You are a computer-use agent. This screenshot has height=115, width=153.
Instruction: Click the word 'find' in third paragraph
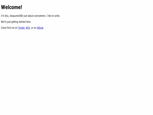coord(9,28)
